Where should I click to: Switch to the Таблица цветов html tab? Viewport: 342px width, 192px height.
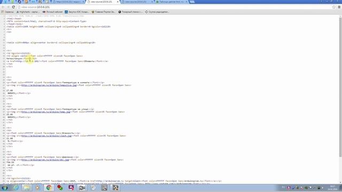pyautogui.click(x=172, y=2)
